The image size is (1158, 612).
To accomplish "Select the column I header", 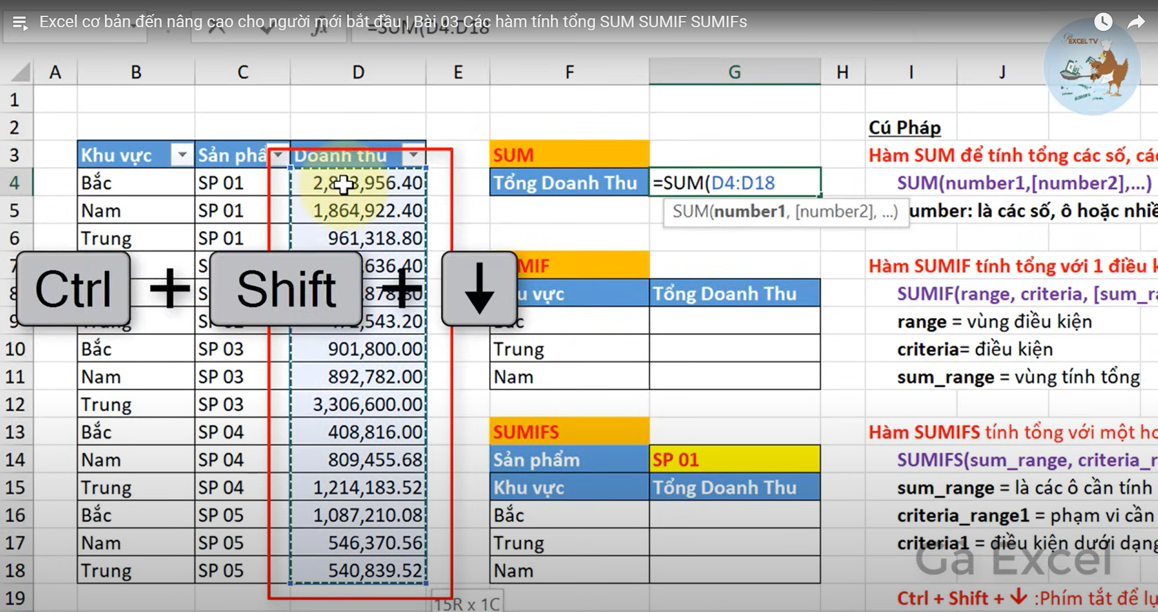I will tap(911, 72).
